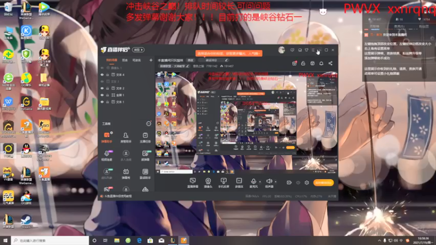The image size is (436, 245).
Task: Toggle lock on 全屏 1 layer
Action: [107, 95]
